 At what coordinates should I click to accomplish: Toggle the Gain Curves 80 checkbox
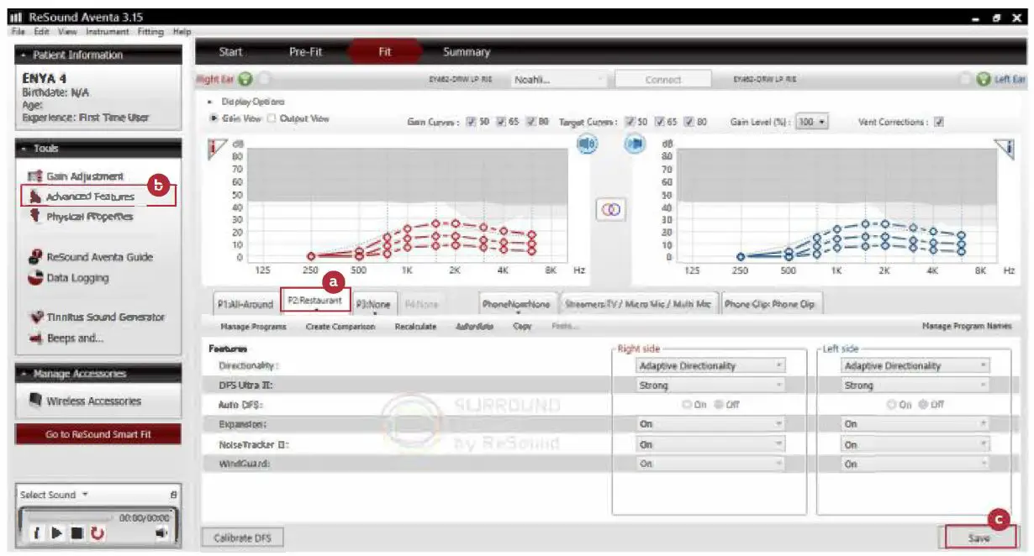[531, 122]
